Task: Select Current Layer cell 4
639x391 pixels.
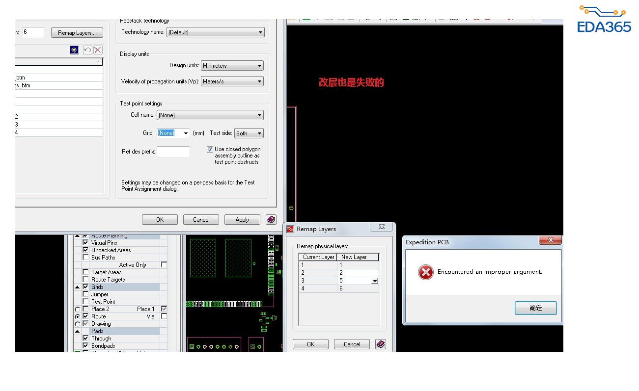Action: click(x=318, y=289)
